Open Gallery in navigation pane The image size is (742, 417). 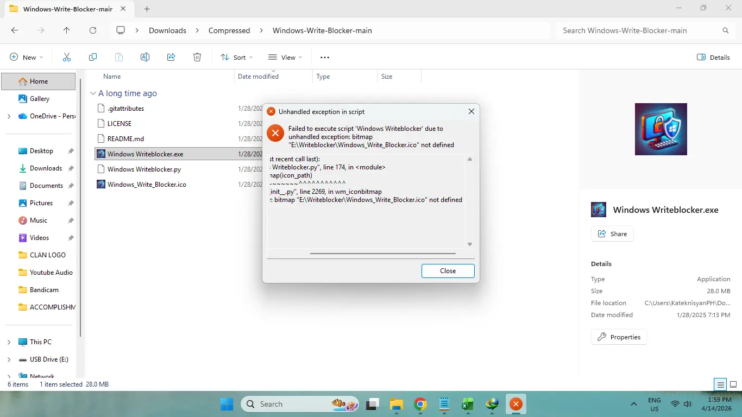[39, 99]
